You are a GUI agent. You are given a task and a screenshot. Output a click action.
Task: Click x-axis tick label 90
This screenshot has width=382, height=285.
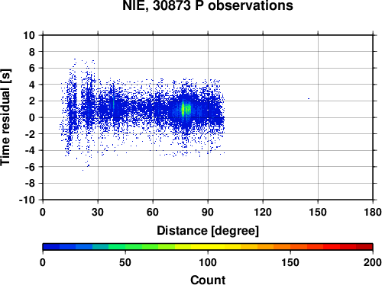(208, 212)
